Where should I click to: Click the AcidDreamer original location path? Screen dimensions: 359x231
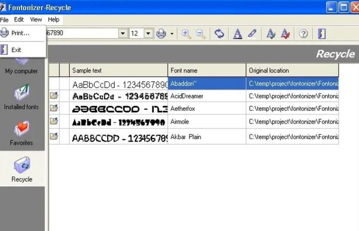(x=292, y=96)
